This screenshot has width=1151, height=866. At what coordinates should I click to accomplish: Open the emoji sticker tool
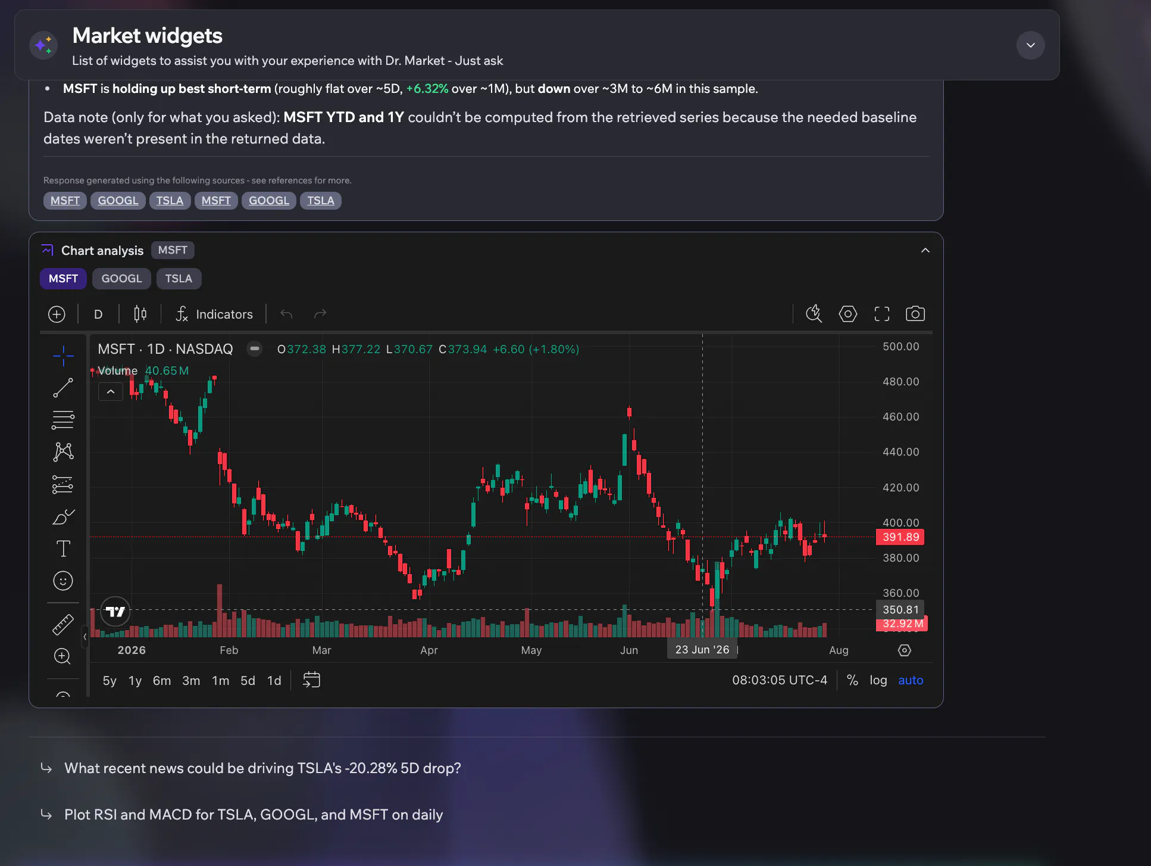(63, 581)
